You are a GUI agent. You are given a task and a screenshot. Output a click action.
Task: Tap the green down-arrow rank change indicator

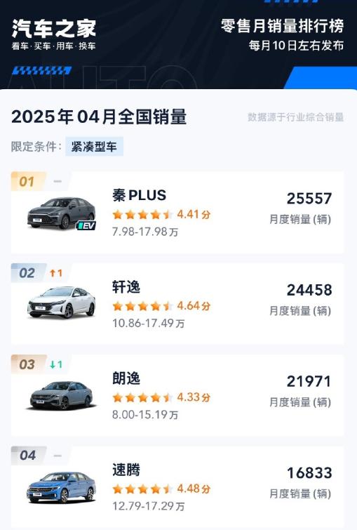(56, 364)
